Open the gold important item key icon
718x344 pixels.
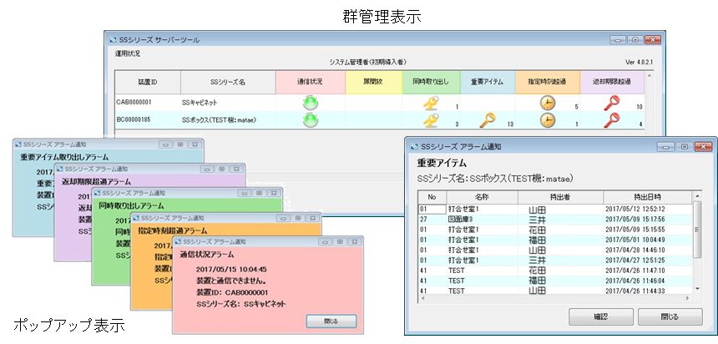[488, 120]
